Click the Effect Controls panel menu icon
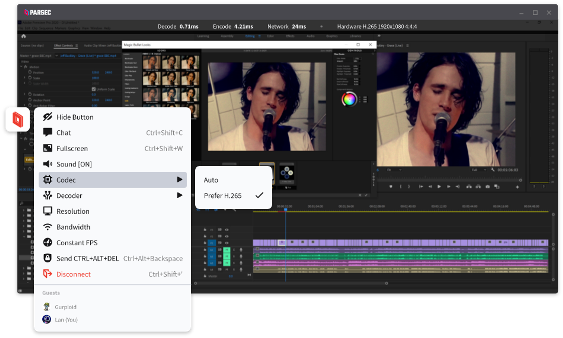This screenshot has width=563, height=338. (77, 45)
